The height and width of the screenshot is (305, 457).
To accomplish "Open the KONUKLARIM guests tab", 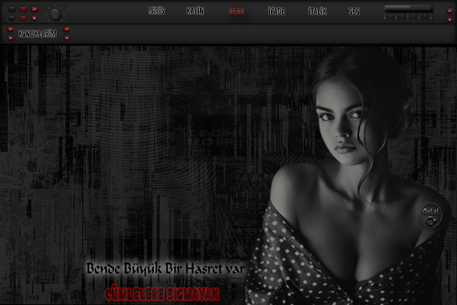I will pos(37,34).
